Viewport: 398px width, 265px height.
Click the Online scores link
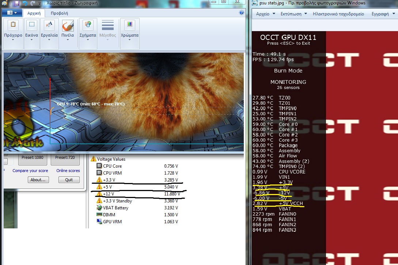[x=68, y=171]
